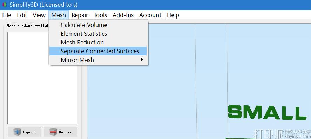Click Mesh Reduction option

pyautogui.click(x=98, y=42)
